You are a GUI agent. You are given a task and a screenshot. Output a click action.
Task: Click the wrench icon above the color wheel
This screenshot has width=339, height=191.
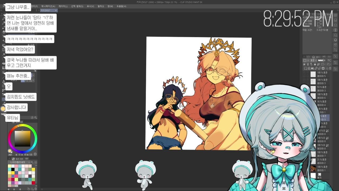pos(35,118)
